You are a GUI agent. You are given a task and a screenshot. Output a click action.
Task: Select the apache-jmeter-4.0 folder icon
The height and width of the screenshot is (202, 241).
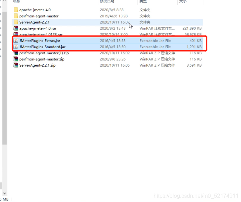click(x=16, y=10)
